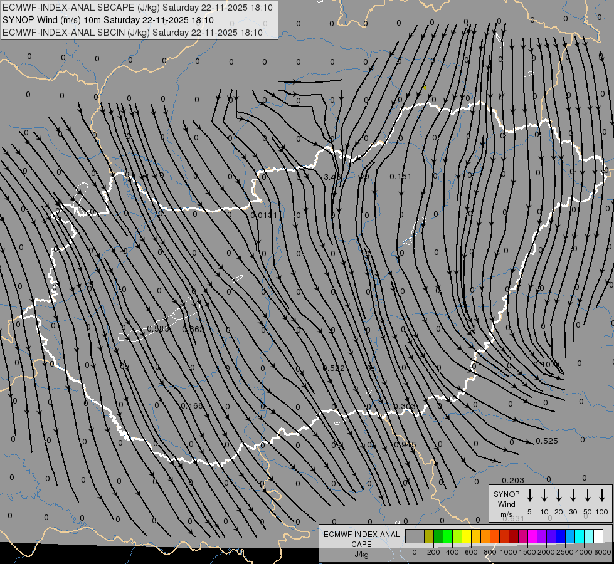Image resolution: width=614 pixels, height=564 pixels.
Task: Click the SYNOP Wind m/s legend title
Action: click(506, 504)
